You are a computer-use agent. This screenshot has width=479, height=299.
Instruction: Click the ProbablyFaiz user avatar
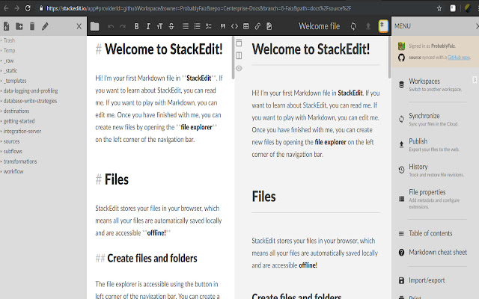tap(401, 46)
